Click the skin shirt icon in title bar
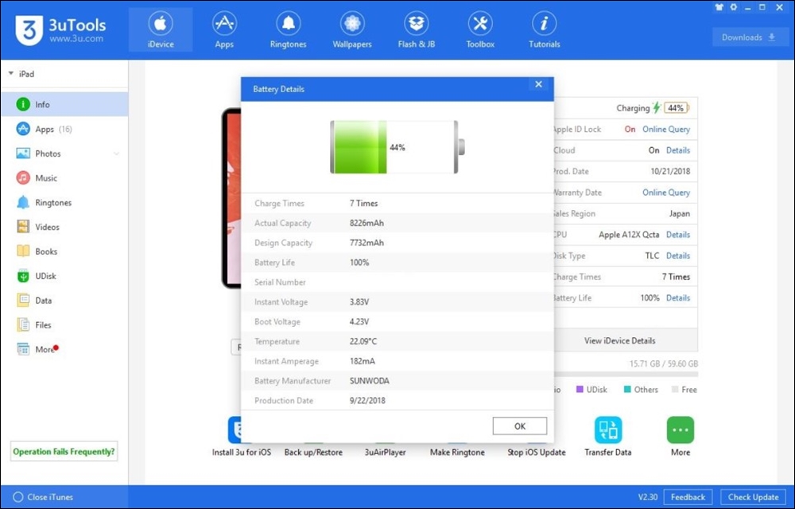The height and width of the screenshot is (509, 795). (x=719, y=8)
